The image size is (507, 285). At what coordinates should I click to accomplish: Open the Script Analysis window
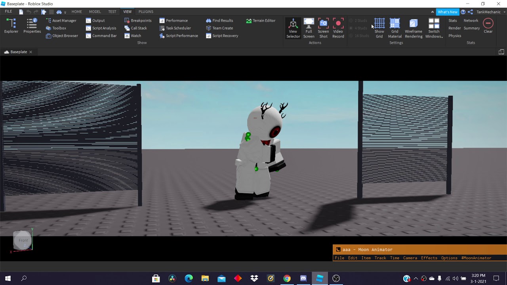pos(101,28)
